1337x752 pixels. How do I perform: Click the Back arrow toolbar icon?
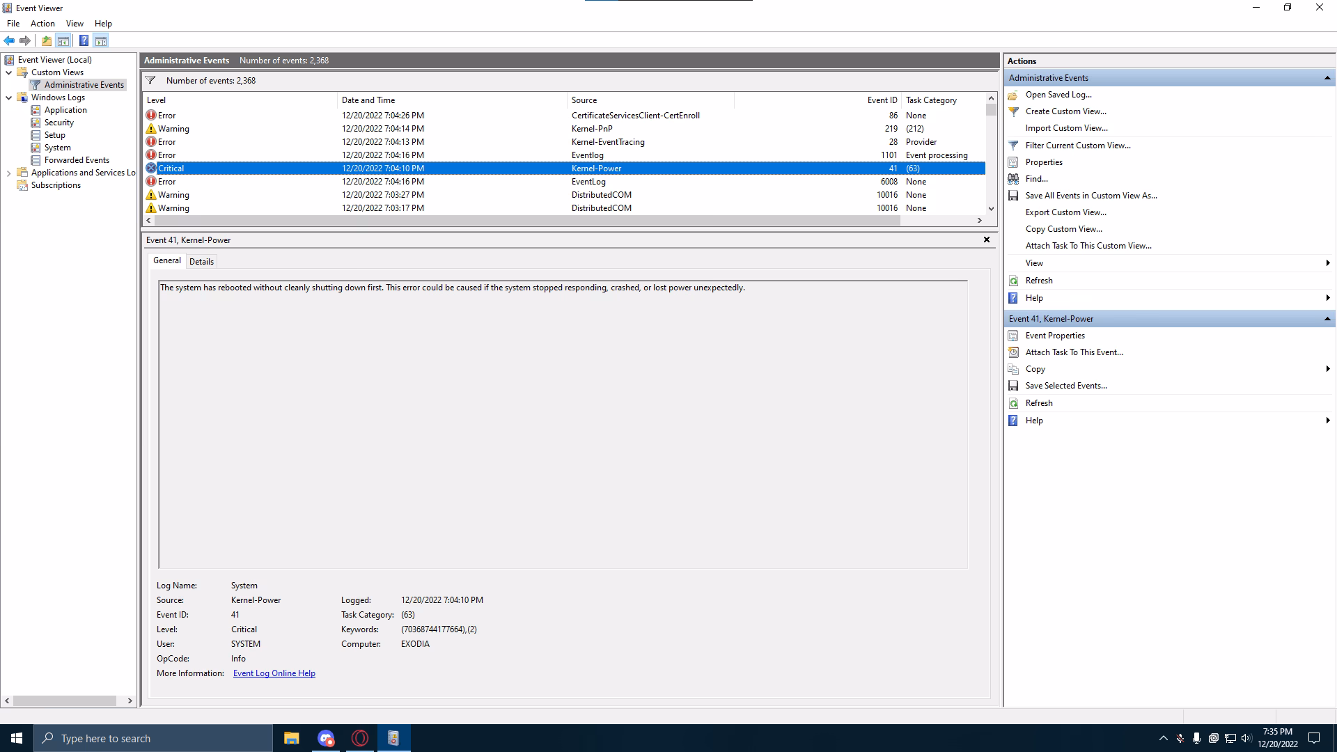click(x=9, y=40)
